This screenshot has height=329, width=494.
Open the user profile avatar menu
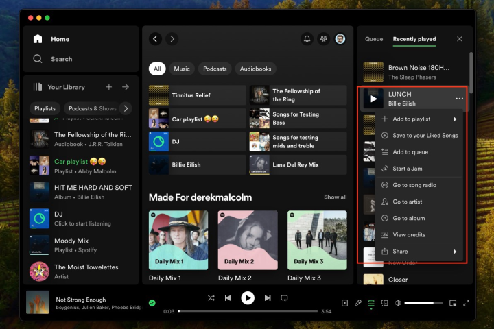pyautogui.click(x=340, y=39)
